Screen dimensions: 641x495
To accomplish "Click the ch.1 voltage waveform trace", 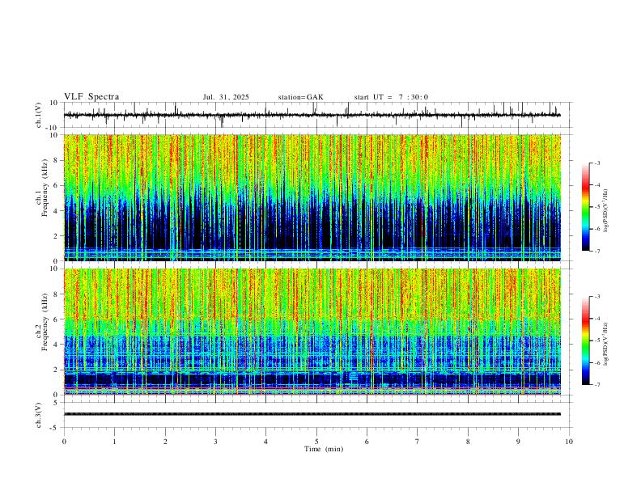I will point(312,115).
